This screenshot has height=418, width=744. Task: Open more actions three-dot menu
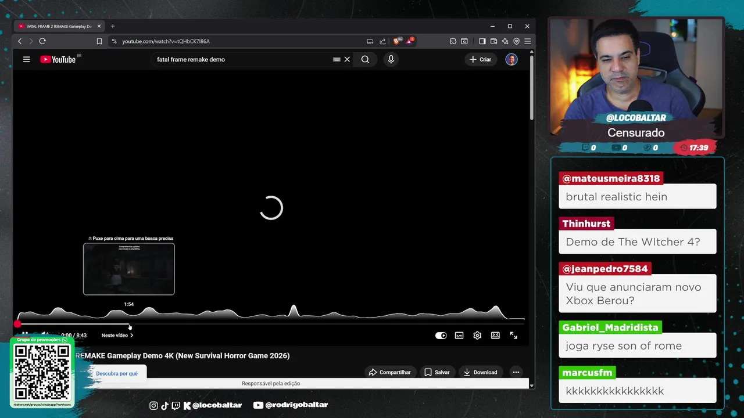click(x=516, y=372)
